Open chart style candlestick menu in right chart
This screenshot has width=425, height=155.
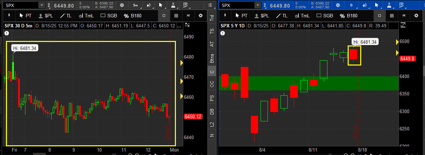click(x=365, y=5)
